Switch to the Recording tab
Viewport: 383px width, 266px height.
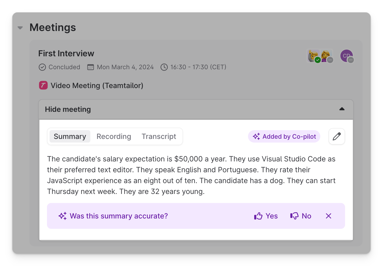point(114,136)
